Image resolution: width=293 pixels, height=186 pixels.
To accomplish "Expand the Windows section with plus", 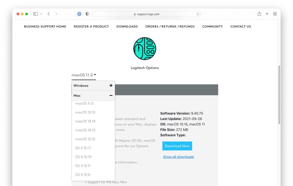I will point(111,86).
